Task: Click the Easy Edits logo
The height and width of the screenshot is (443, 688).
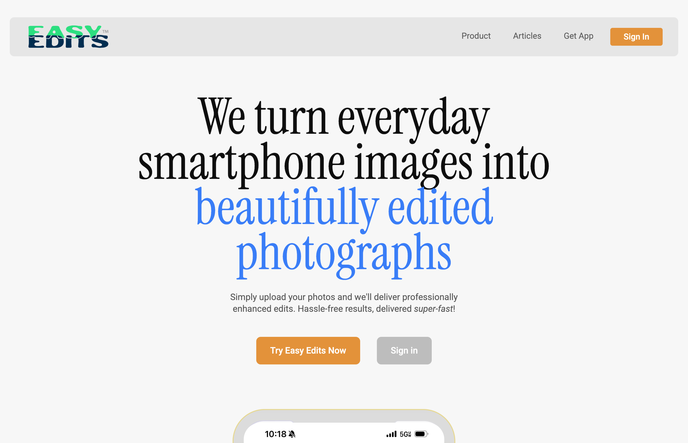Action: (x=68, y=36)
